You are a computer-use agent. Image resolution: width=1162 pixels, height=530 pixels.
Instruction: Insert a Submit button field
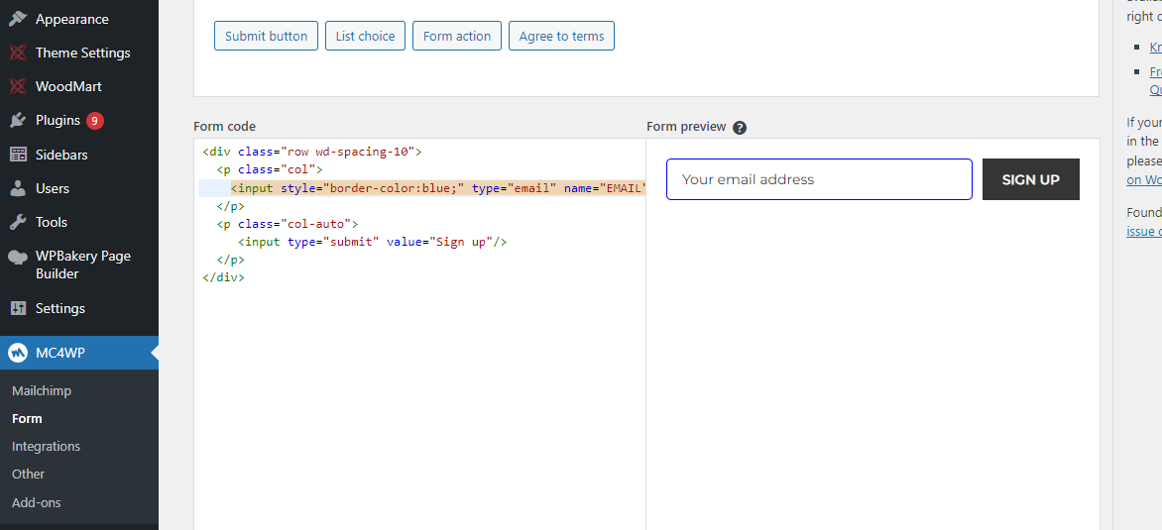266,36
